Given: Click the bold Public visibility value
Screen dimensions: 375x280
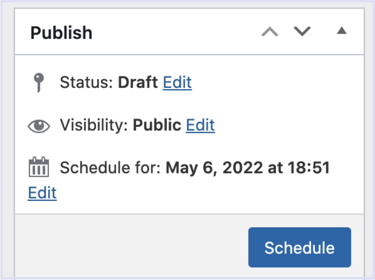Looking at the screenshot, I should click(157, 125).
